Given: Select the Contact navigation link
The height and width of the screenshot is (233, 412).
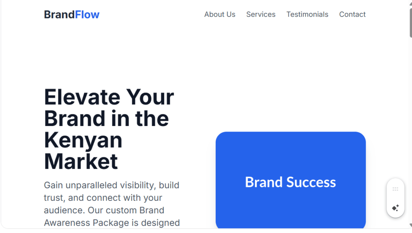Looking at the screenshot, I should [352, 14].
